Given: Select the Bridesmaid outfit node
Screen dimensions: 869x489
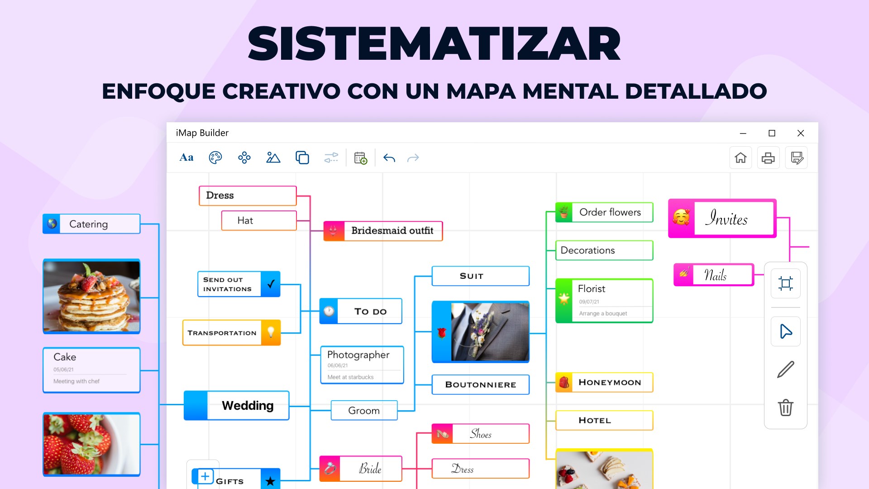Looking at the screenshot, I should click(392, 231).
